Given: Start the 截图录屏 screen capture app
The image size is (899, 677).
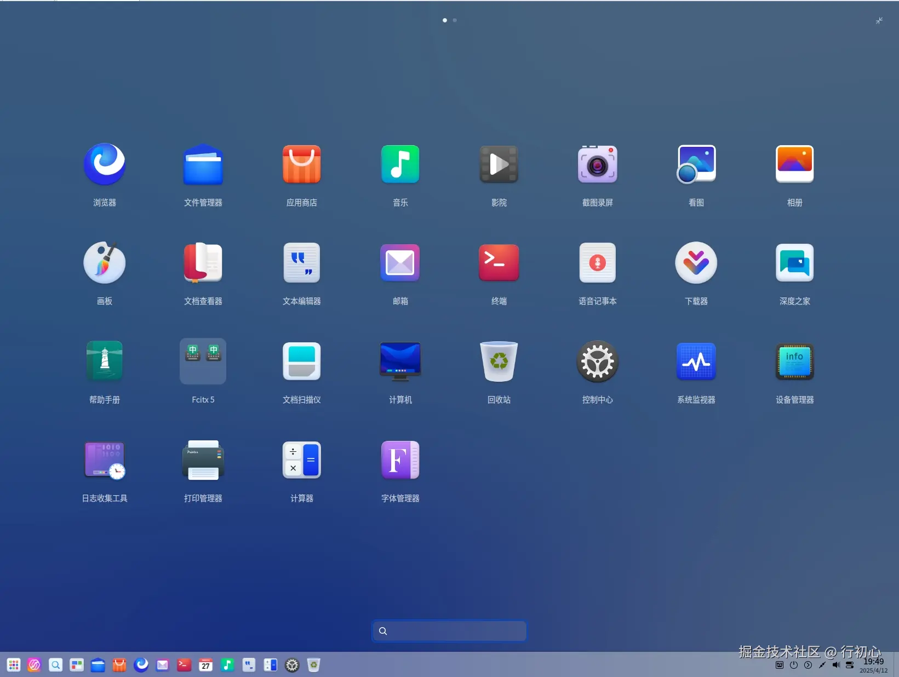Looking at the screenshot, I should pos(598,164).
